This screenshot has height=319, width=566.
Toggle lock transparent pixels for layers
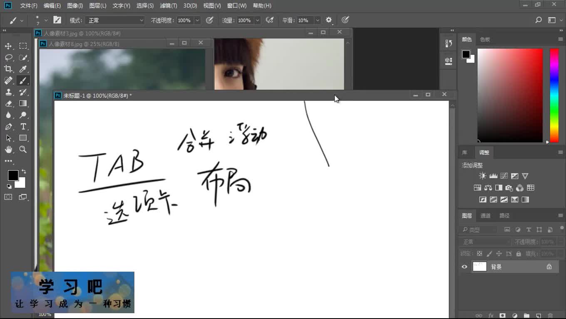coord(479,253)
